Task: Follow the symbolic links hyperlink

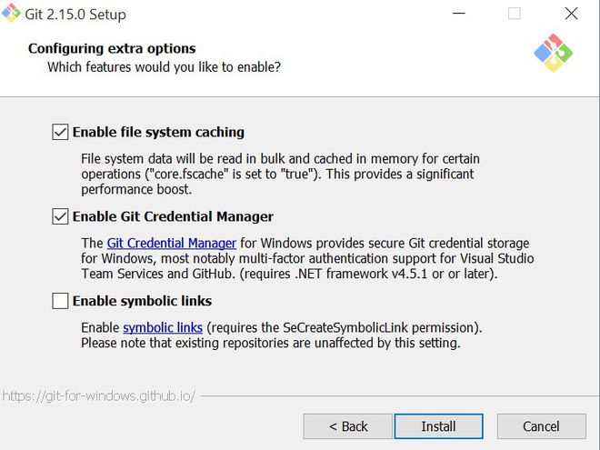Action: pyautogui.click(x=163, y=327)
